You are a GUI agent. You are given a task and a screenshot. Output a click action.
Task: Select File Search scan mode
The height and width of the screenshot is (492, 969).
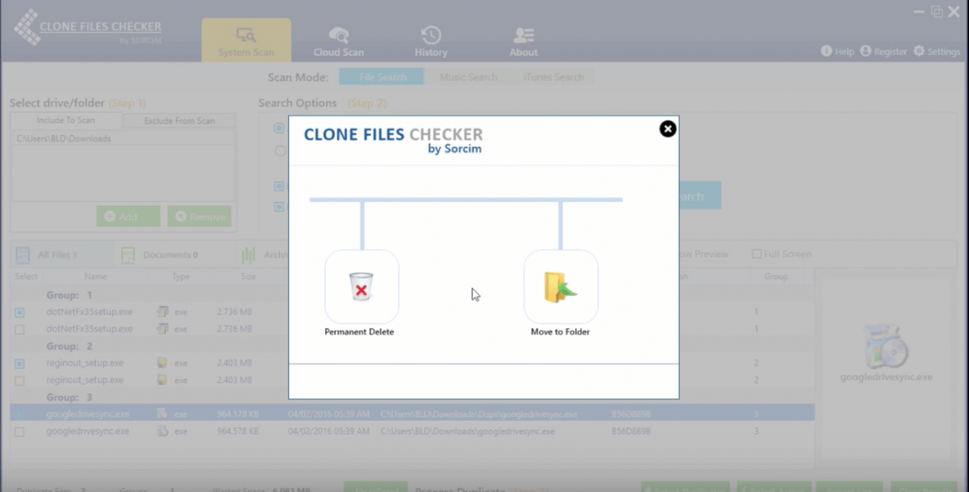point(382,77)
